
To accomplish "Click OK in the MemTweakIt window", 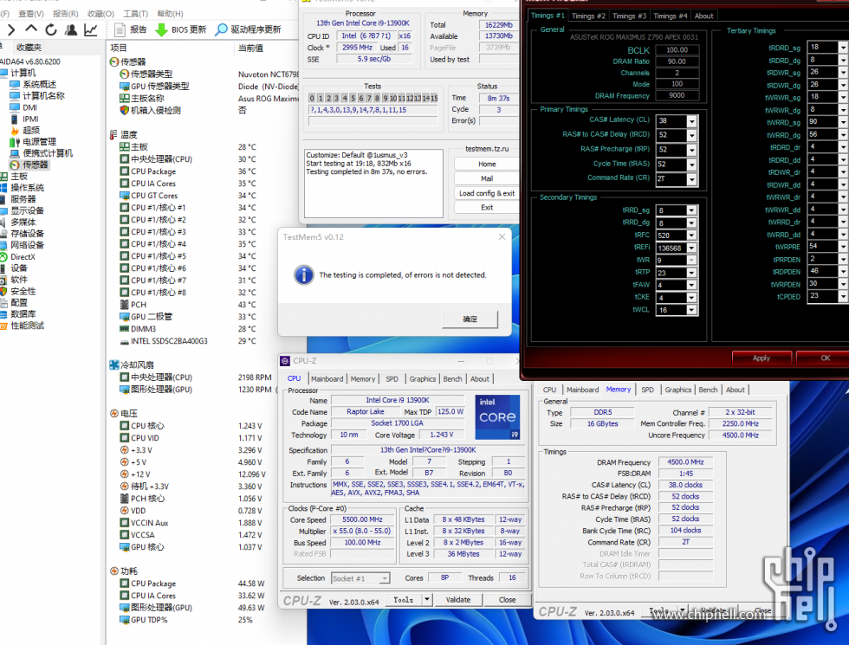I will [x=825, y=358].
